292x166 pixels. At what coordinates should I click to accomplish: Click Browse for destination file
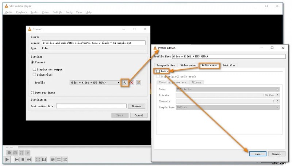pos(137,106)
